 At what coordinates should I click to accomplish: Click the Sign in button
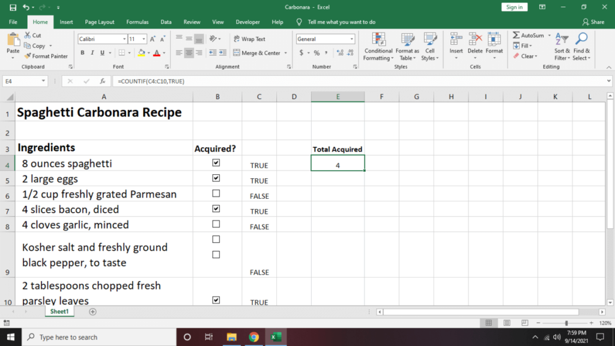(x=514, y=7)
